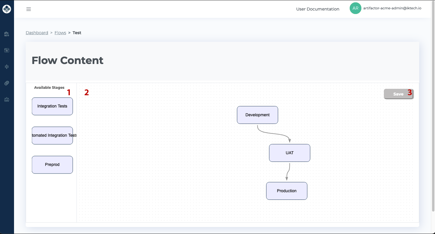The image size is (435, 234).
Task: Open the hamburger navigation menu
Action: (29, 9)
